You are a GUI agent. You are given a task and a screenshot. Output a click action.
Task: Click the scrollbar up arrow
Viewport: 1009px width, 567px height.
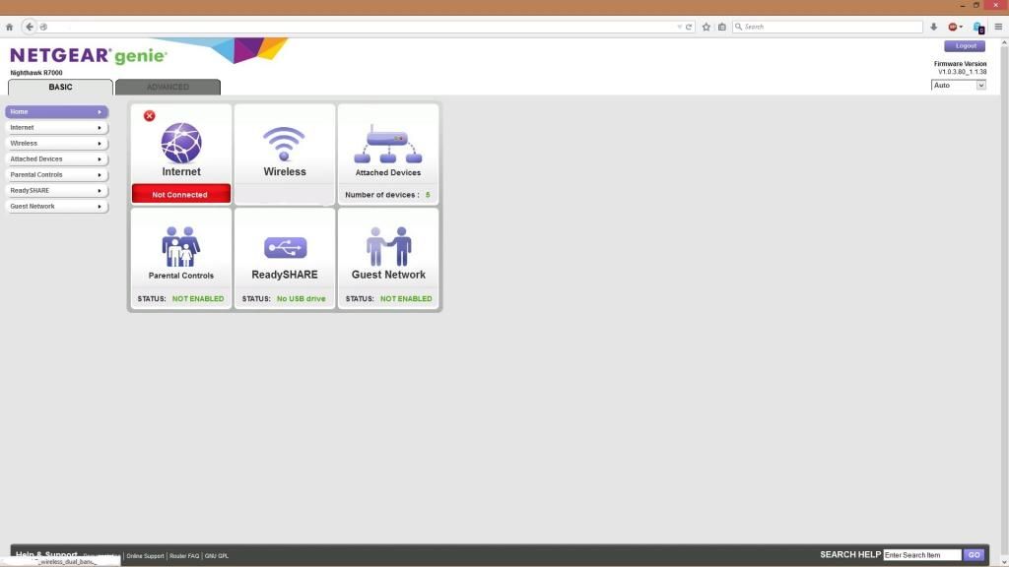(x=1004, y=43)
